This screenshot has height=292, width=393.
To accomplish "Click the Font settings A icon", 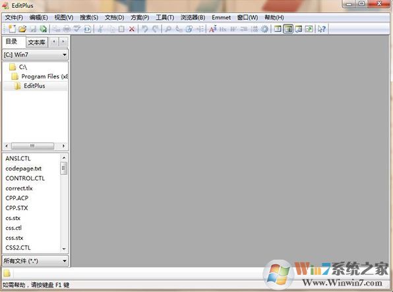I will tap(212, 29).
